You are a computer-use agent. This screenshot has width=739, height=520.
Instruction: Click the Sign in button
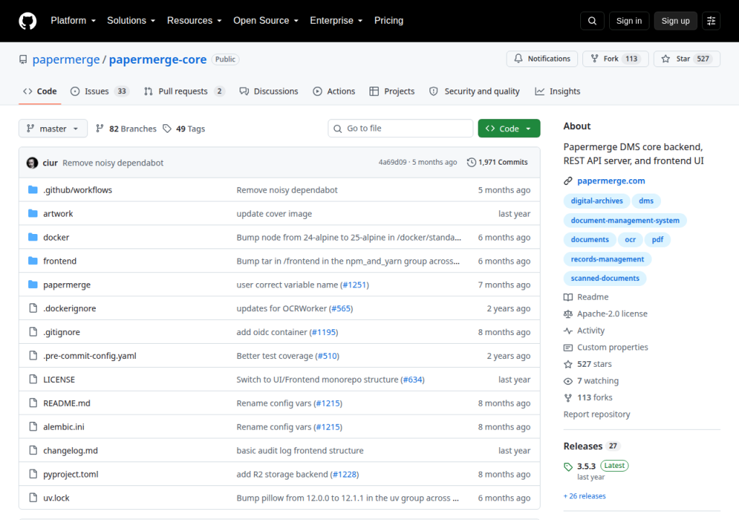[629, 21]
